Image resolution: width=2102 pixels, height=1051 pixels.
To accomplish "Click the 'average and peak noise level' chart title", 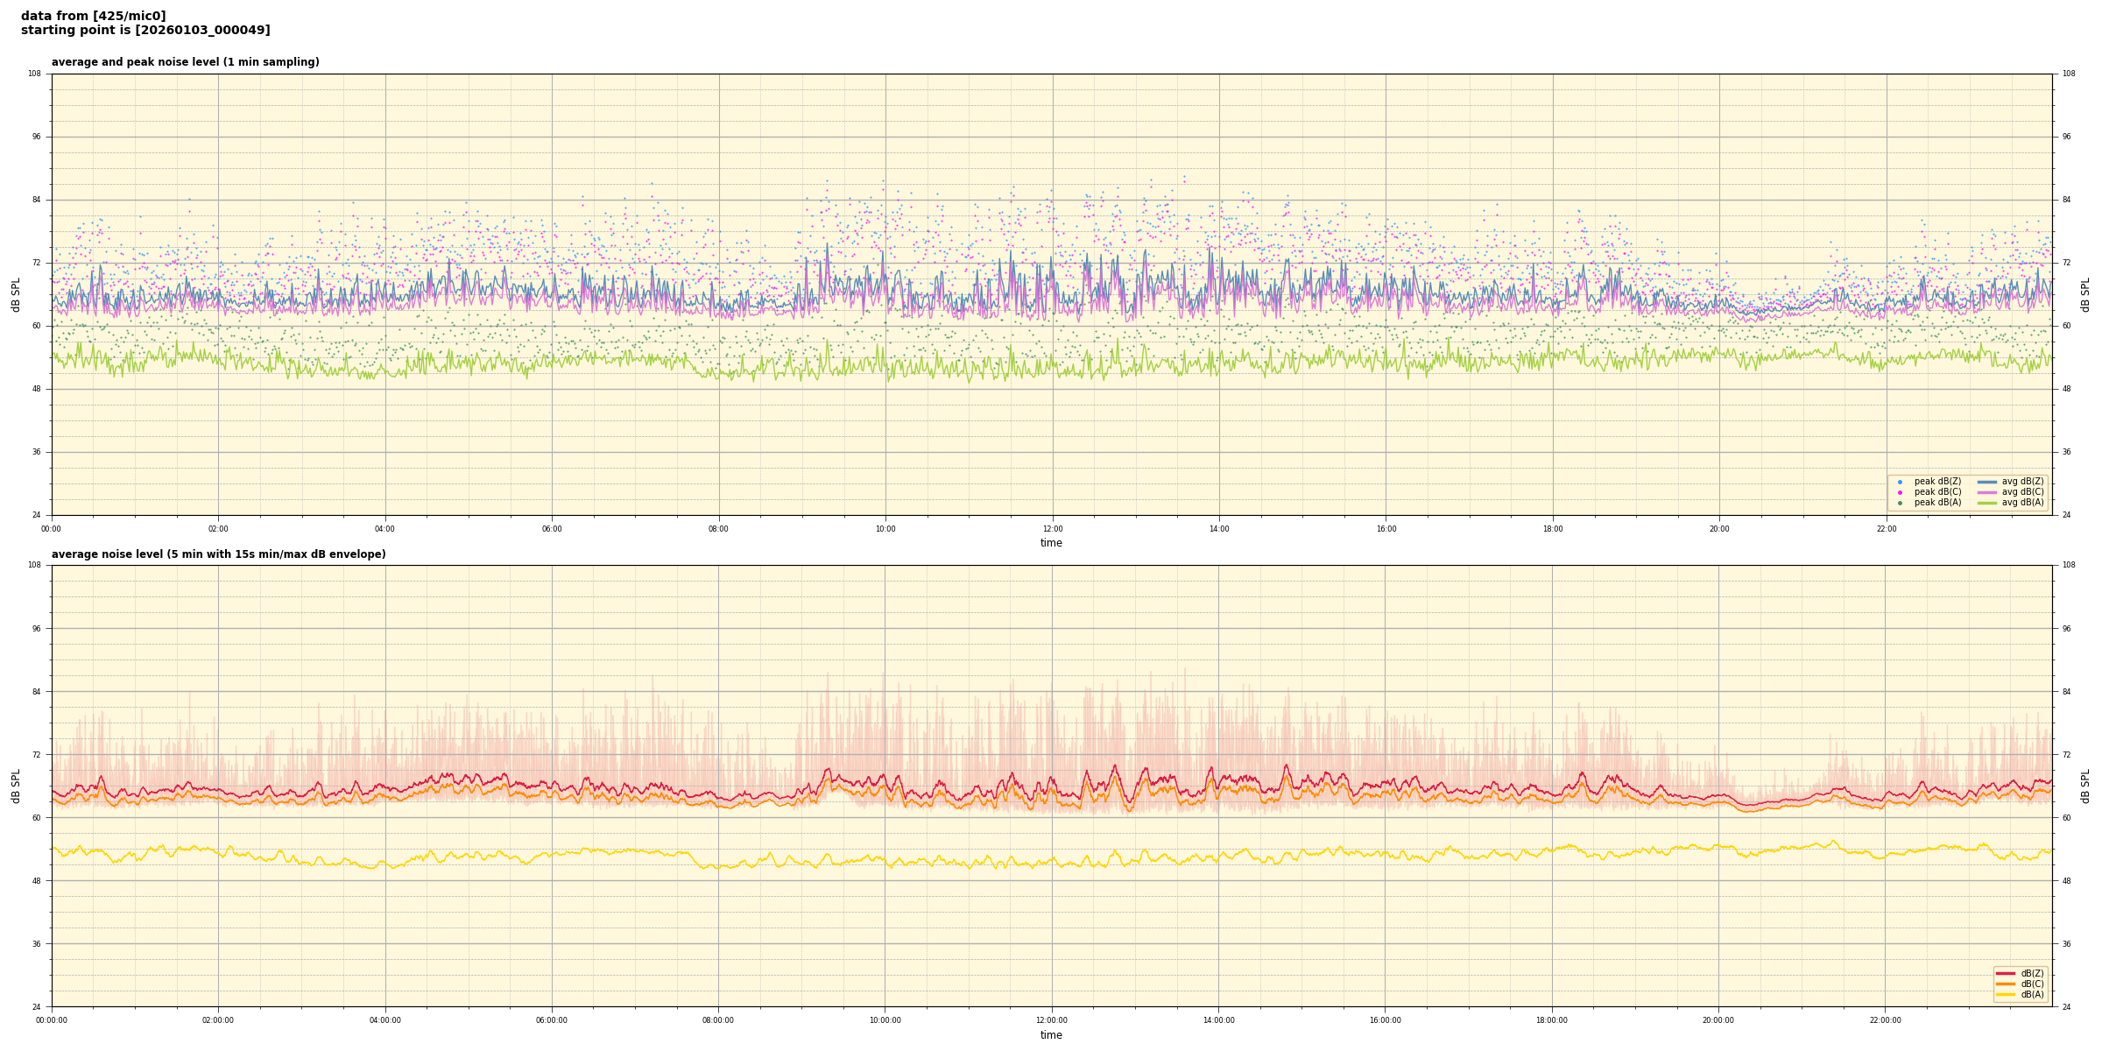I will pos(185,62).
